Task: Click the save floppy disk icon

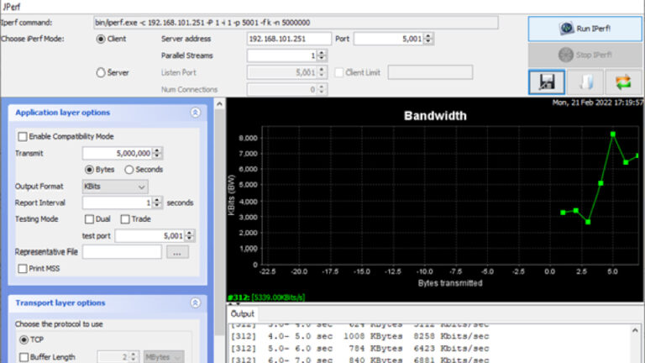Action: coord(547,82)
